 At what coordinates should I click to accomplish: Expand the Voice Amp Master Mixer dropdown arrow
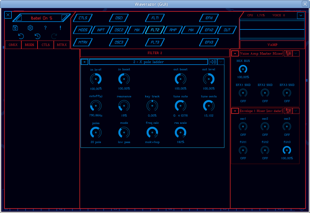coord(296,53)
